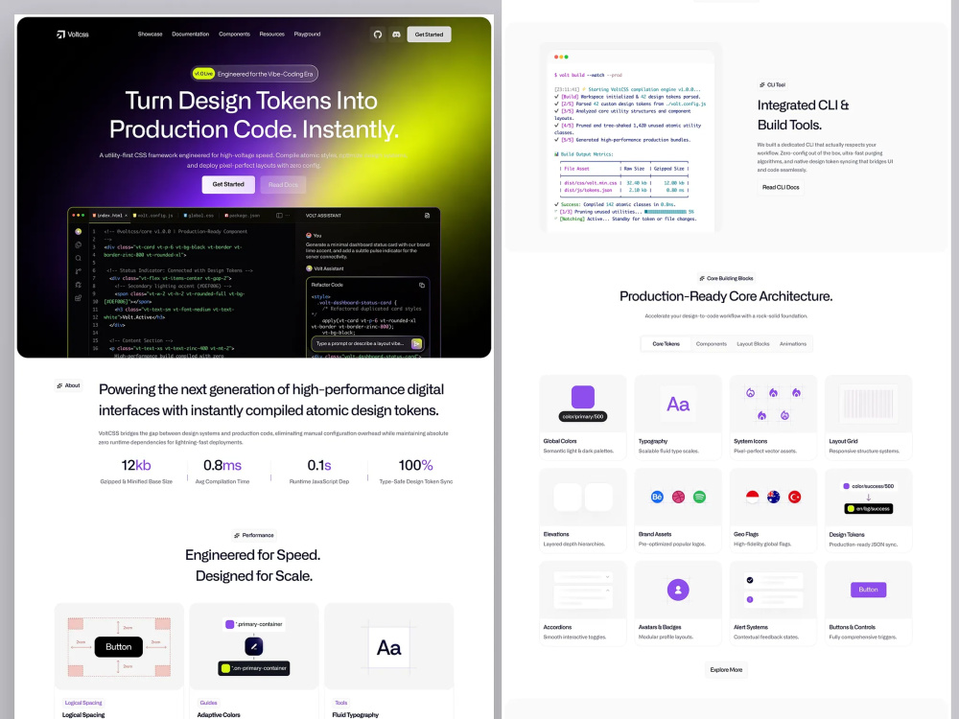
Task: Pick the purple color/primary/500 swatch
Action: coord(583,397)
